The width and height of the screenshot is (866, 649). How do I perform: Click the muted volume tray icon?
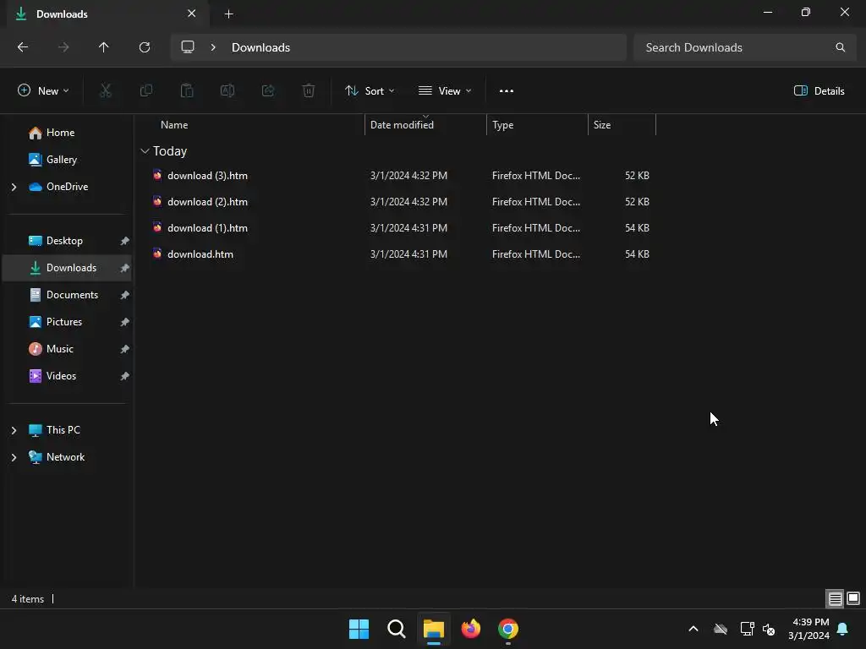(769, 629)
